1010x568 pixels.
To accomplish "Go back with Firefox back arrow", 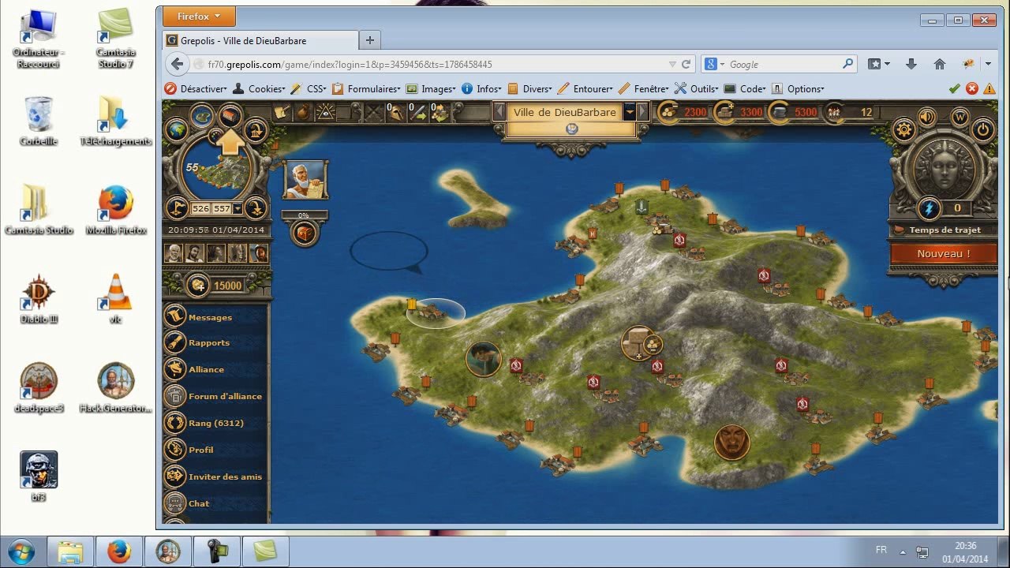I will pos(177,65).
